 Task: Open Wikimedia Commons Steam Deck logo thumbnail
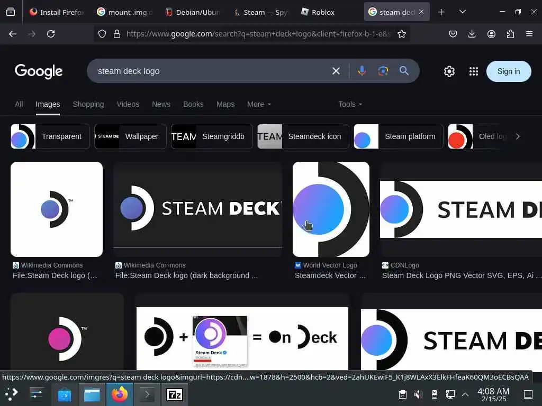pos(57,209)
